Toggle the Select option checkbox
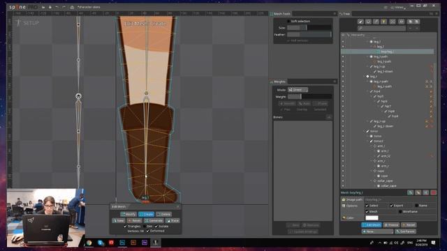The height and width of the screenshot is (251, 447). click(x=367, y=206)
